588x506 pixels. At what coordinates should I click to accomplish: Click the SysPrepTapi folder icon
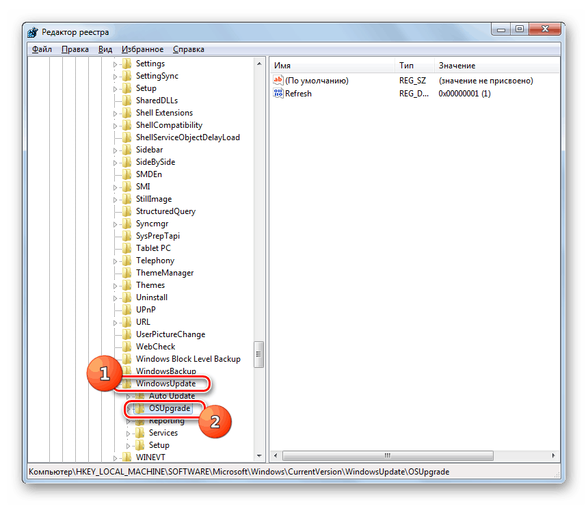[127, 236]
